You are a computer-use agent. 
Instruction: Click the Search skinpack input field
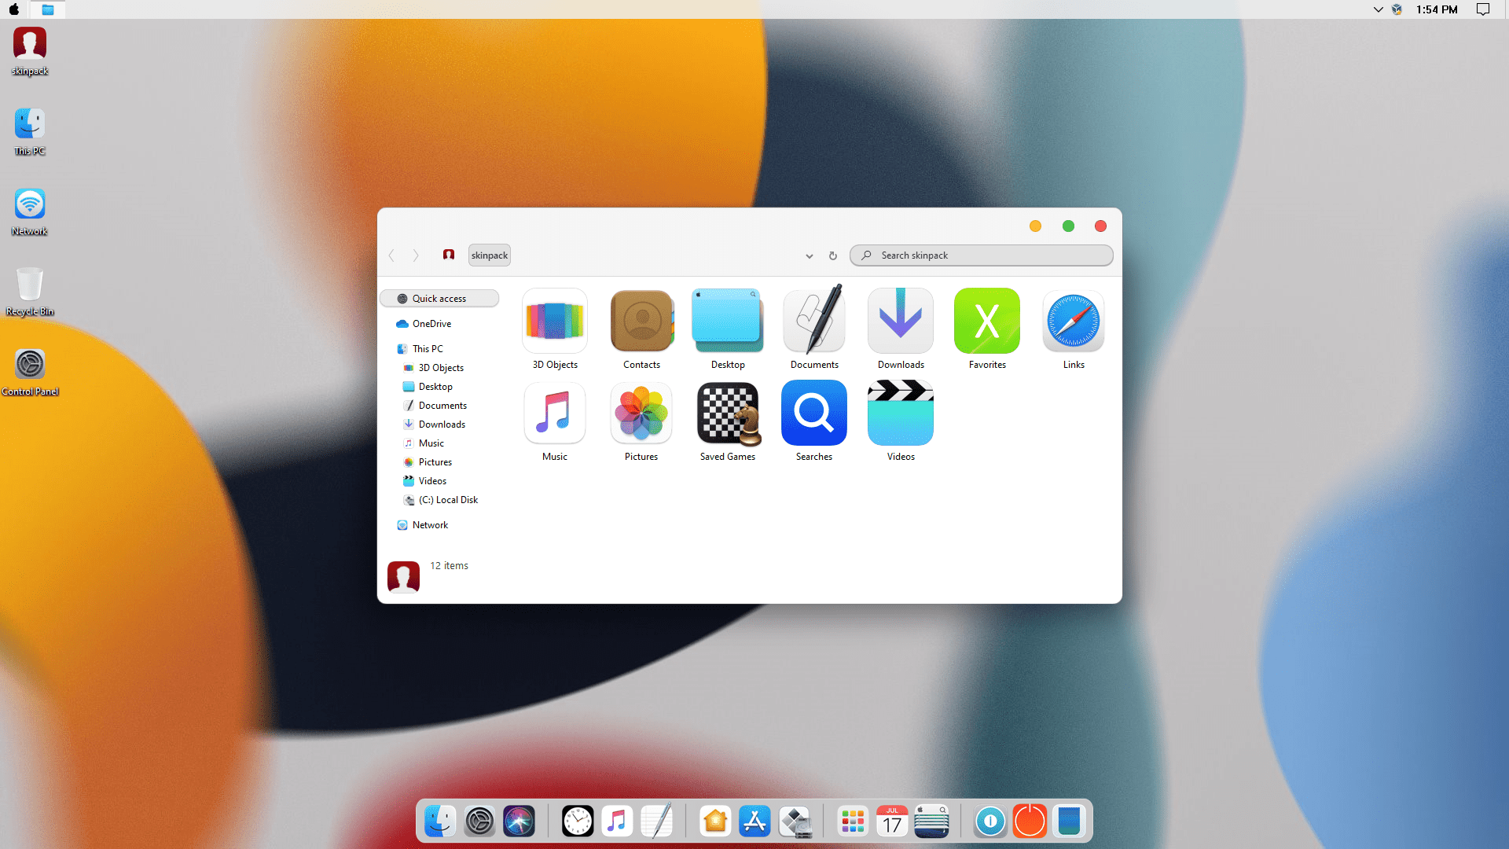coord(980,255)
